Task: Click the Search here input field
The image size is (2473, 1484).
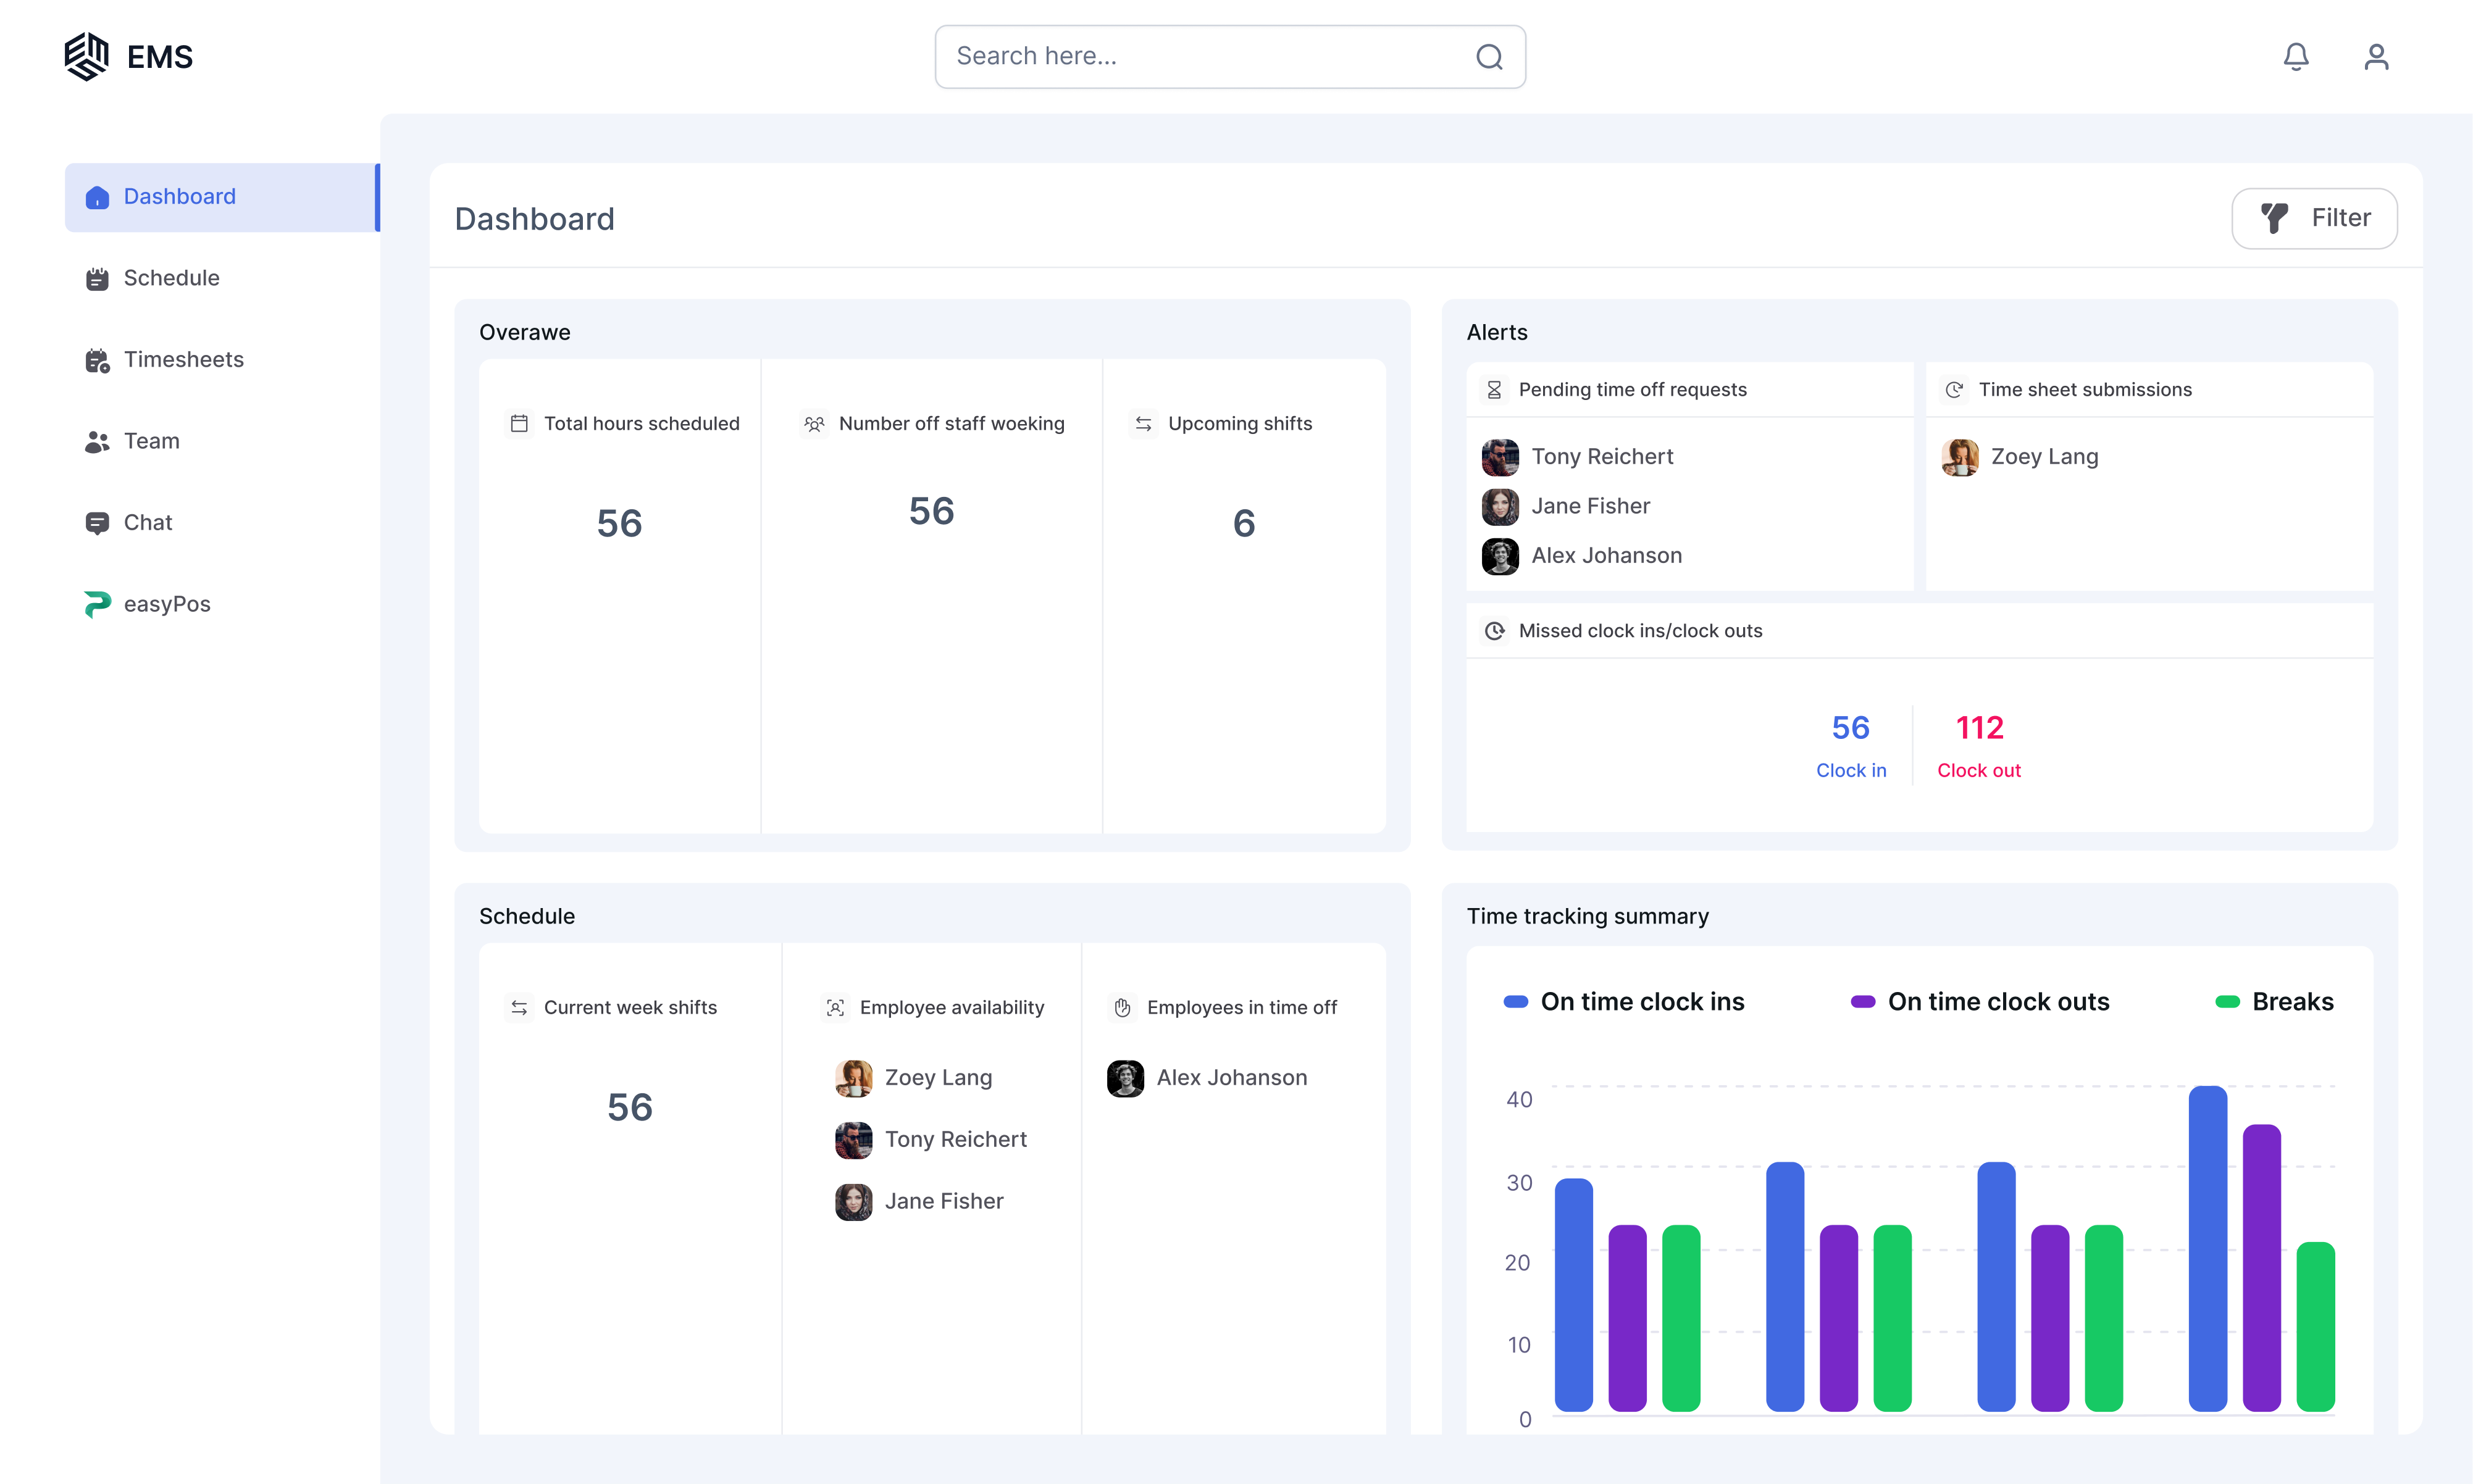Action: click(x=1230, y=57)
